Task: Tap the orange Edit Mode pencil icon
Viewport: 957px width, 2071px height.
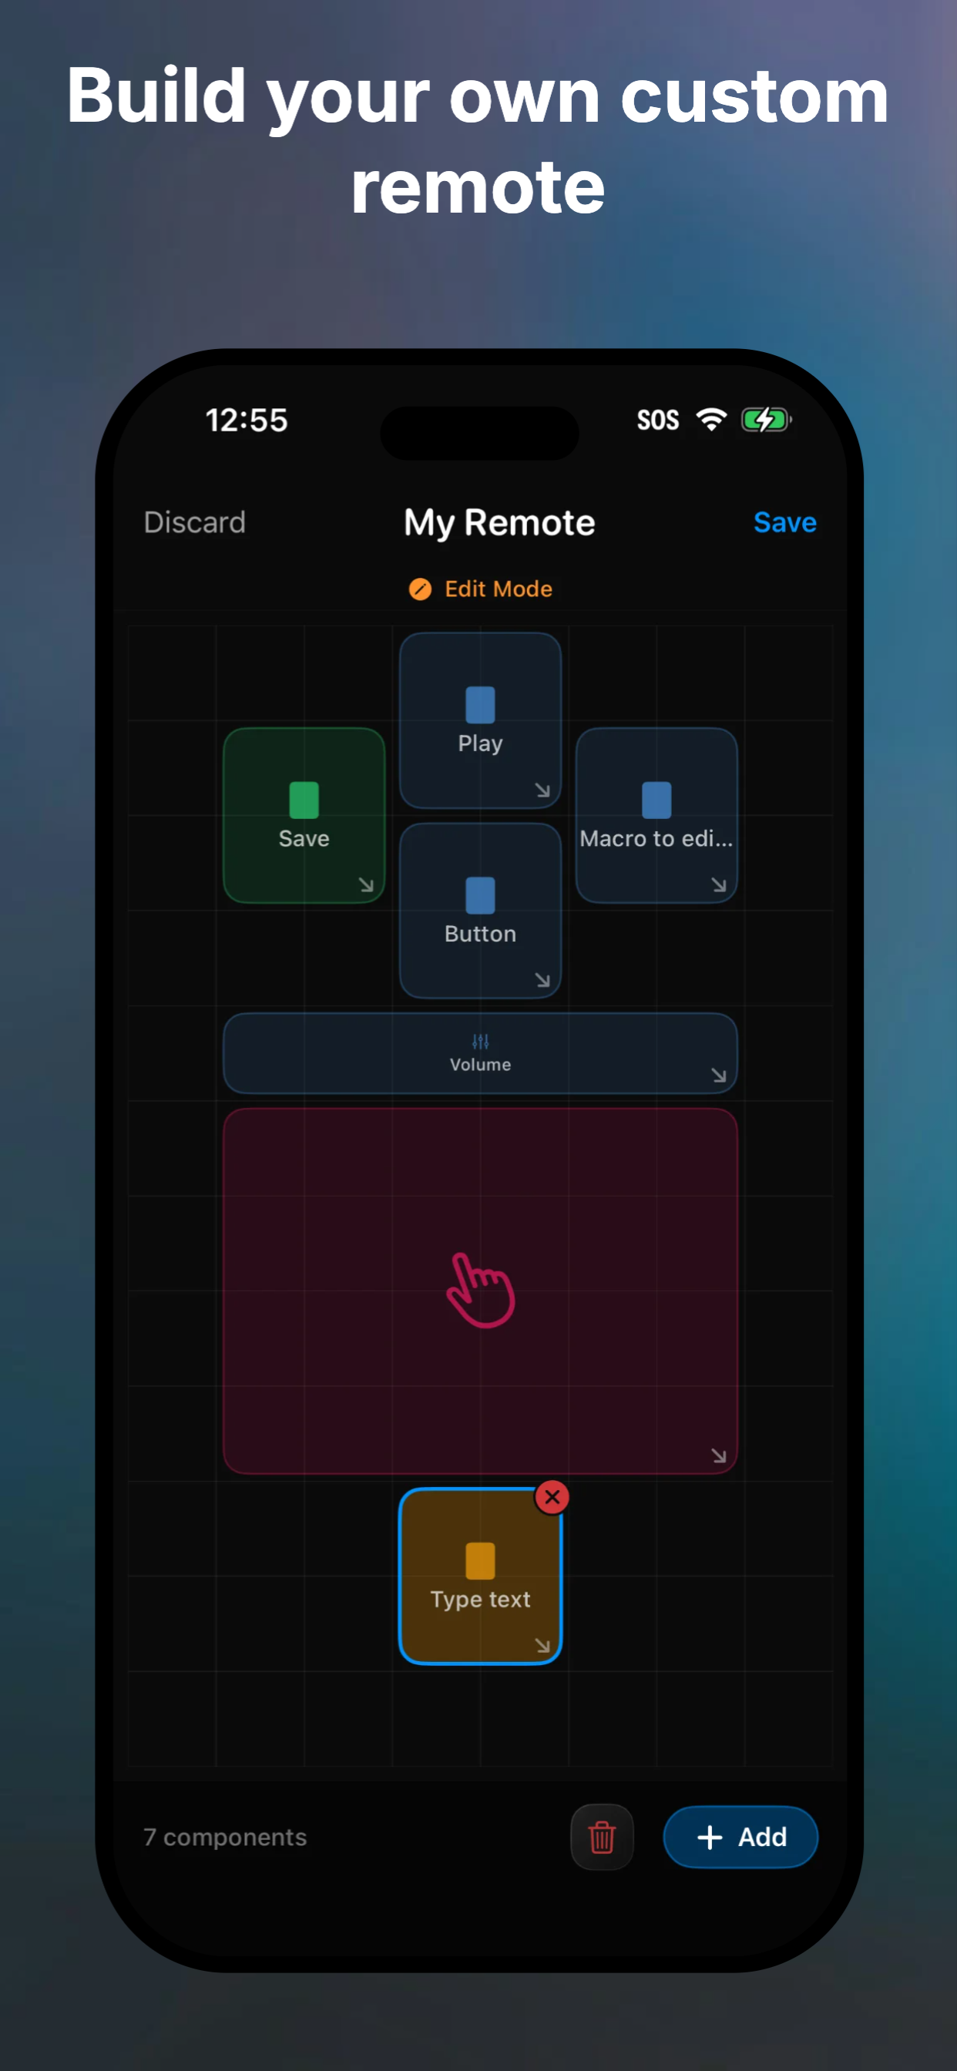Action: pos(421,589)
